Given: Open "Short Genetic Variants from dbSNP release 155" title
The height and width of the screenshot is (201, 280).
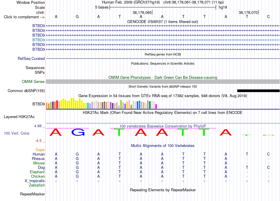Looking at the screenshot, I should point(163,86).
